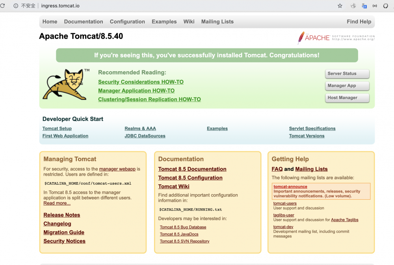Screen dimensions: 394x265
Task: Open Clustering/Session Replication HOW-TO link
Action: pos(149,100)
